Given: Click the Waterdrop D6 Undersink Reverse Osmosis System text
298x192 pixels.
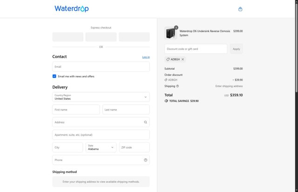Looking at the screenshot, I should pyautogui.click(x=205, y=33).
